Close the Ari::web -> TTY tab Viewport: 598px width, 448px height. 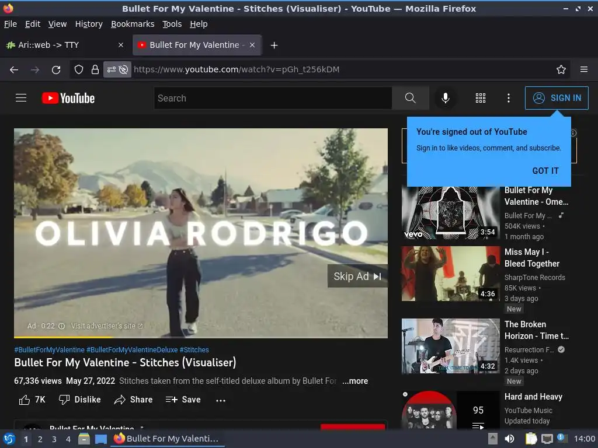(120, 45)
